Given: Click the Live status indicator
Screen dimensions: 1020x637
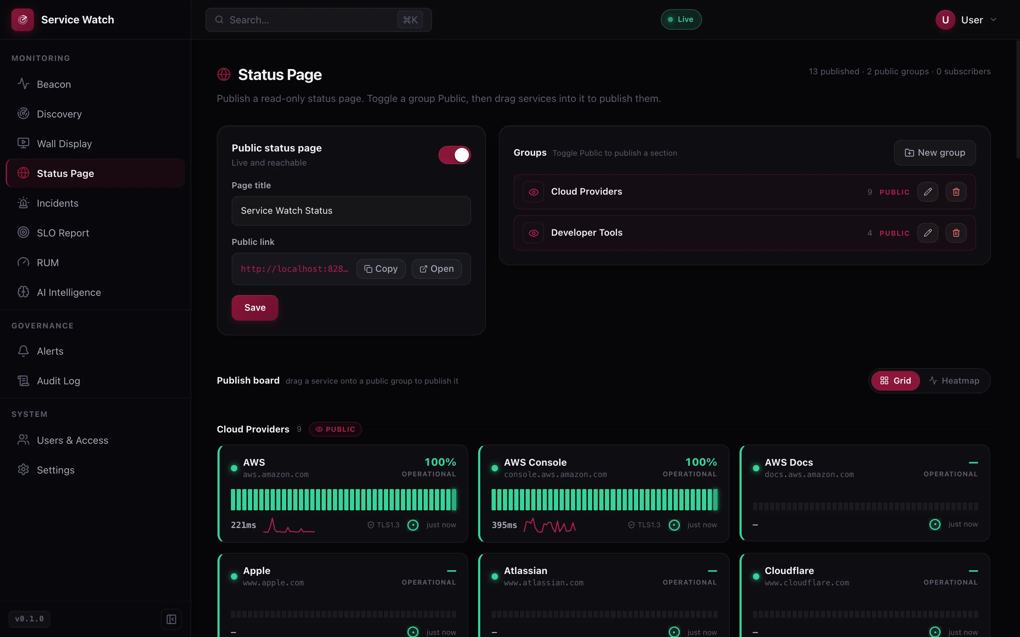Looking at the screenshot, I should tap(681, 19).
